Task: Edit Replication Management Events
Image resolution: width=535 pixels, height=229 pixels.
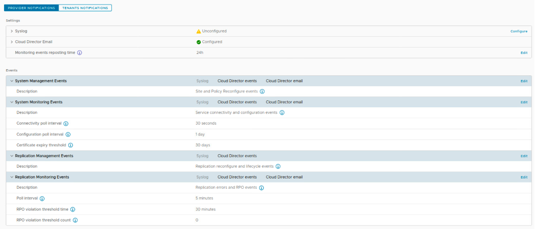Action: click(524, 156)
